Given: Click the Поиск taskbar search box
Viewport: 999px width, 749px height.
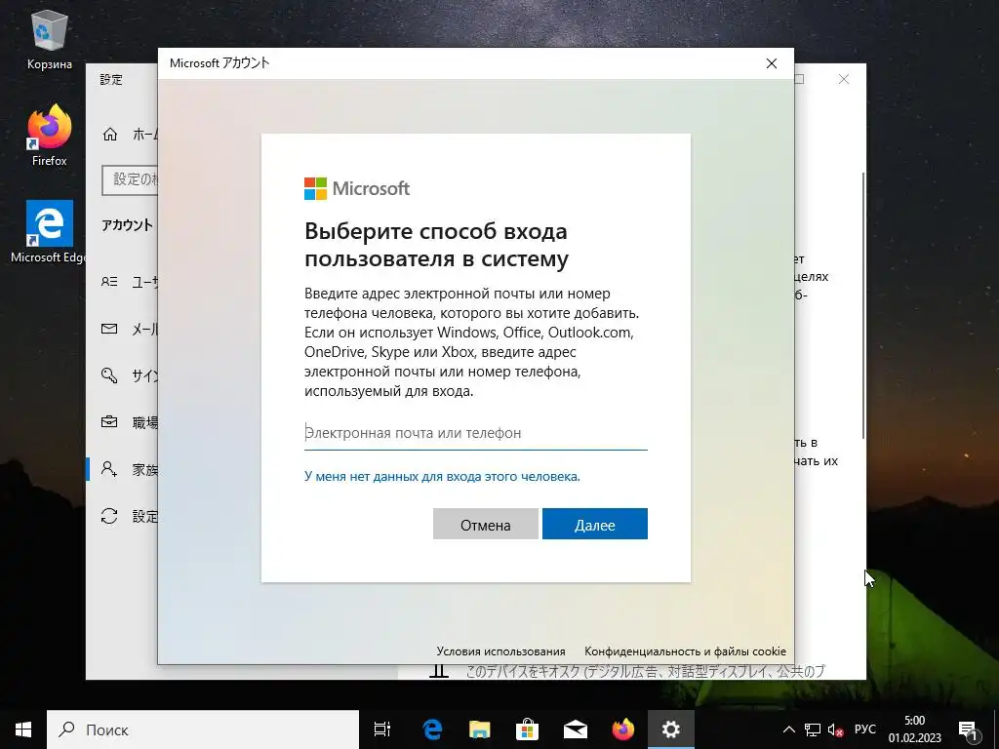Looking at the screenshot, I should tap(203, 729).
